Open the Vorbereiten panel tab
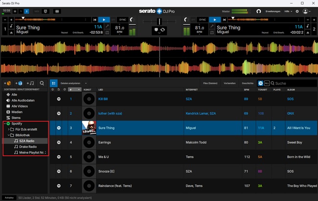Viewport: 318px width, 201px height. point(229,83)
